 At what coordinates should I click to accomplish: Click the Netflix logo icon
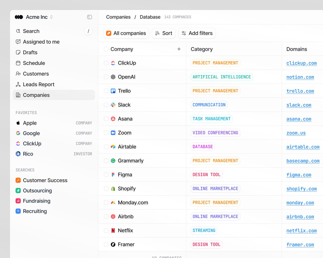tap(113, 231)
